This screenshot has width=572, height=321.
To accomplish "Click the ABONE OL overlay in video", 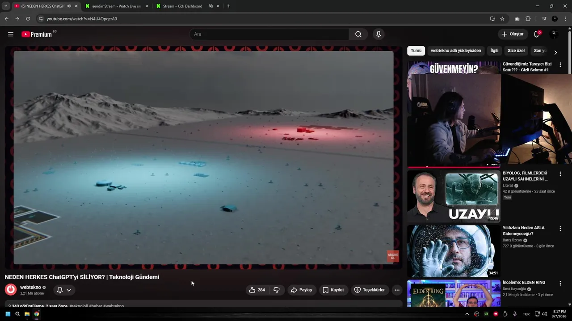I will point(393,256).
